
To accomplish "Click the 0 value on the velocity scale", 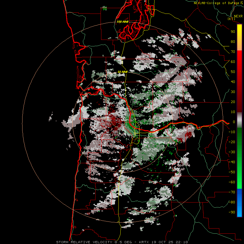I will pos(234,122).
